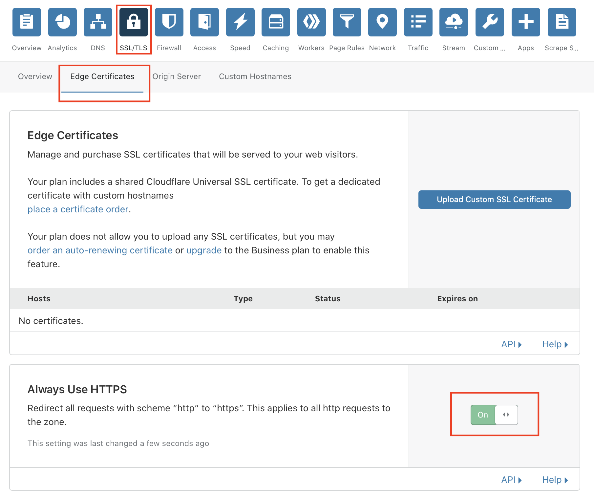
Task: Select the Edge Certificates tab
Action: [102, 76]
